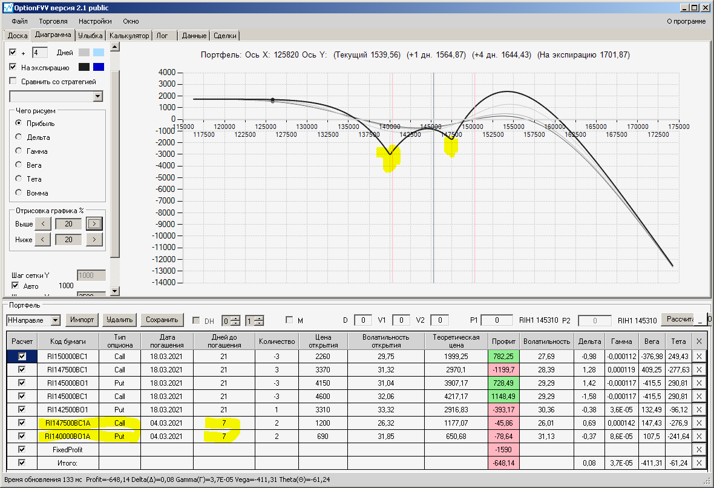Toggle the DH checkbox
Image resolution: width=714 pixels, height=488 pixels.
coord(196,320)
